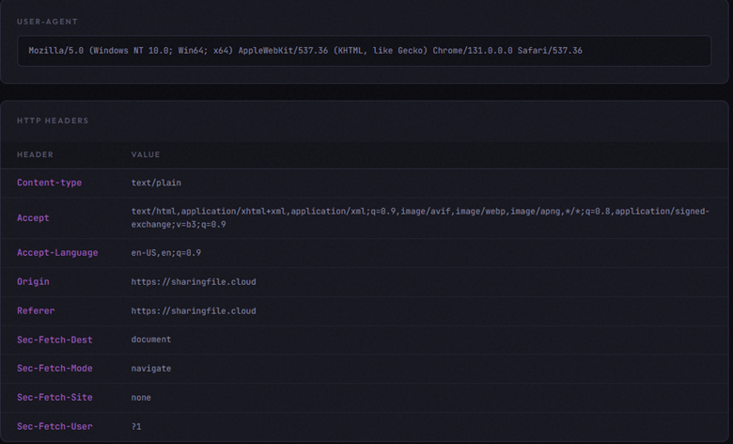Click the Accept value starting text/html
733x444 pixels.
(x=420, y=217)
